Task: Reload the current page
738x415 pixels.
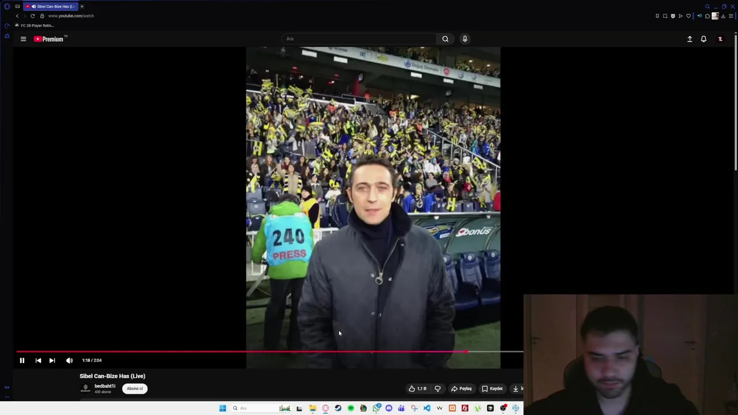Action: pyautogui.click(x=32, y=16)
